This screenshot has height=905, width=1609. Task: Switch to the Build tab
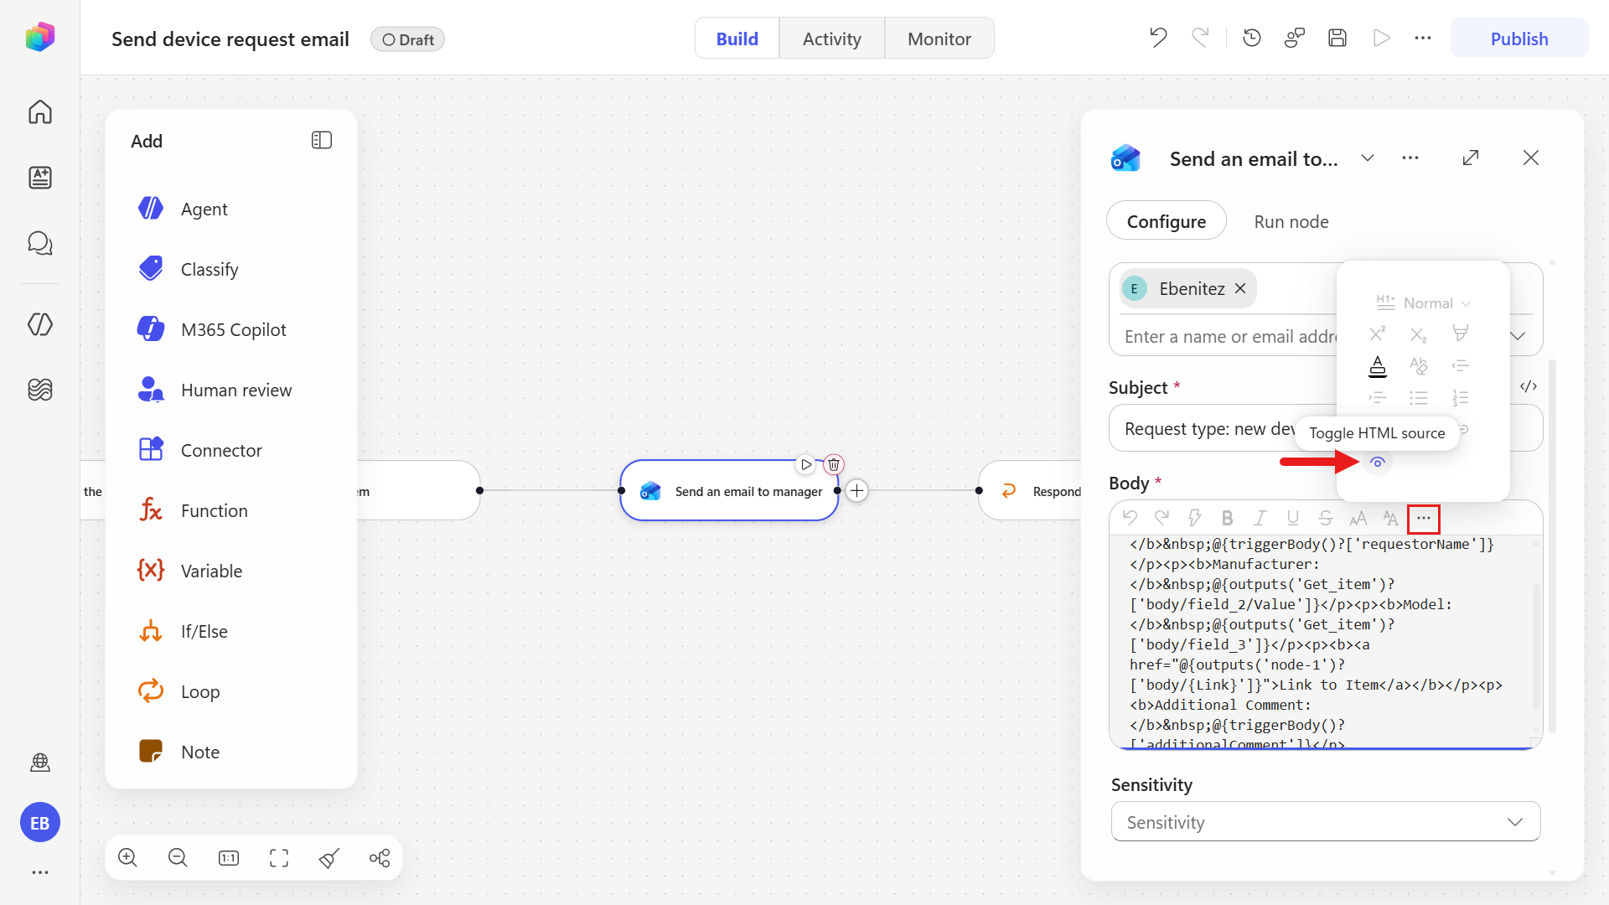pos(737,39)
